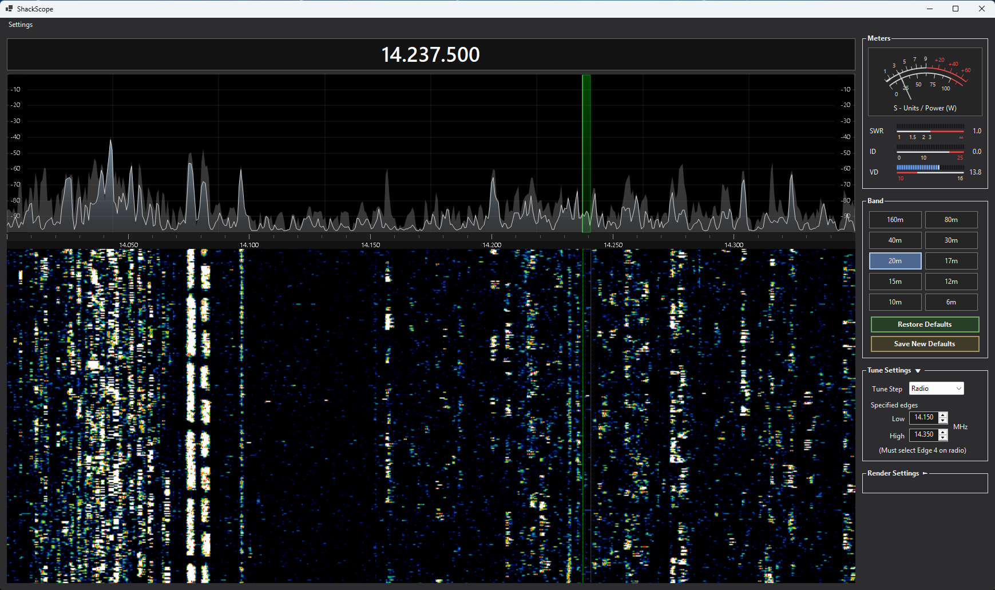This screenshot has width=995, height=590.
Task: Click the 14.300 frequency axis label
Action: tap(734, 245)
